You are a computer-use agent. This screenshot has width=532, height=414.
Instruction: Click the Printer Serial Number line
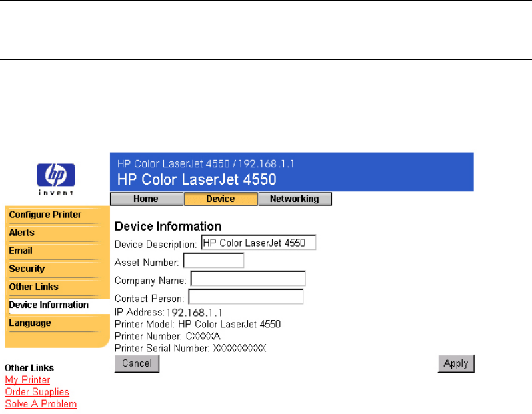[191, 348]
